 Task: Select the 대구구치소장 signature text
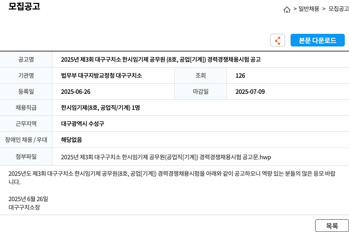pyautogui.click(x=24, y=207)
